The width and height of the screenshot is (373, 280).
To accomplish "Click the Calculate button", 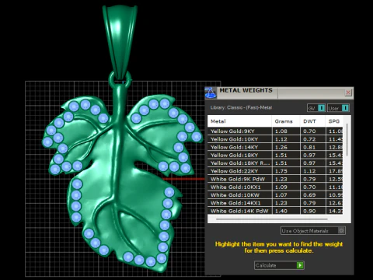I will tap(279, 265).
